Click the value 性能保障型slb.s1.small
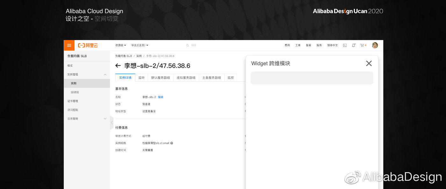 [x=156, y=143]
